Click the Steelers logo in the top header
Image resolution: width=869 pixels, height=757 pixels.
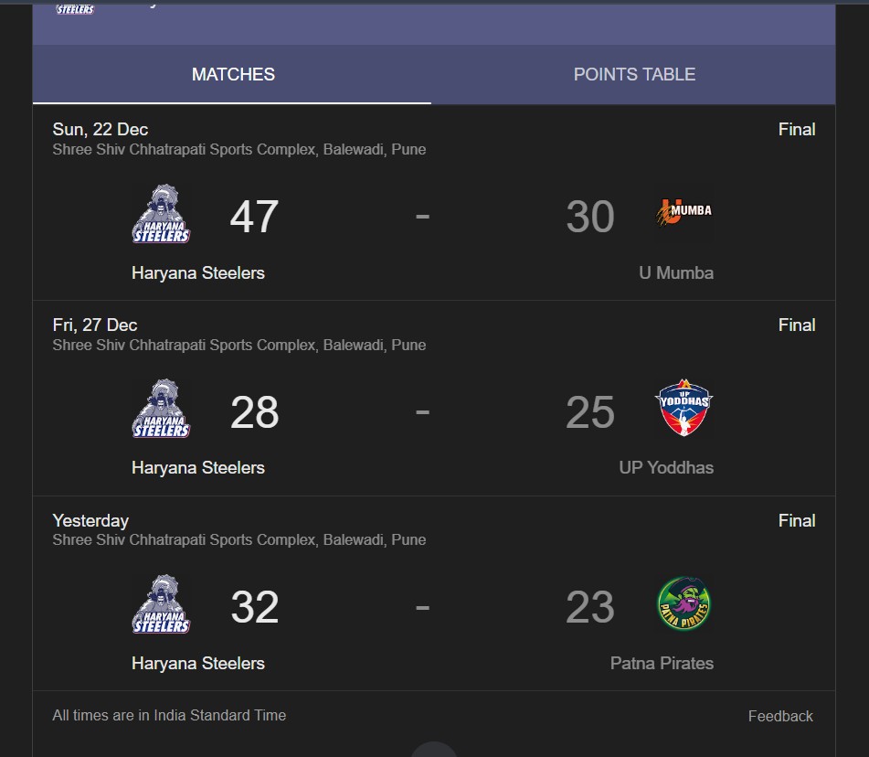tap(75, 8)
